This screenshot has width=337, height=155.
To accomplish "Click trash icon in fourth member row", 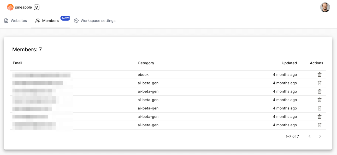I will (319, 100).
